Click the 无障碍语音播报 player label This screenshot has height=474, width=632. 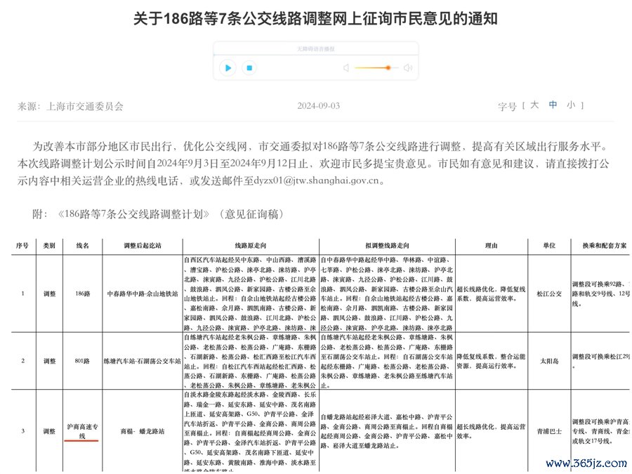pyautogui.click(x=316, y=48)
